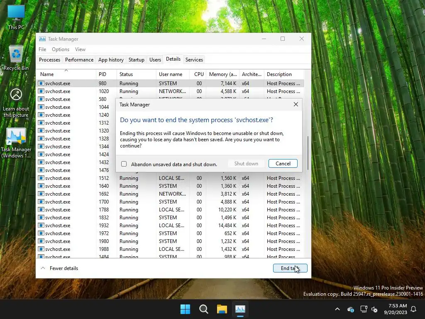Select the Task Manager desktop shortcut

tap(16, 143)
